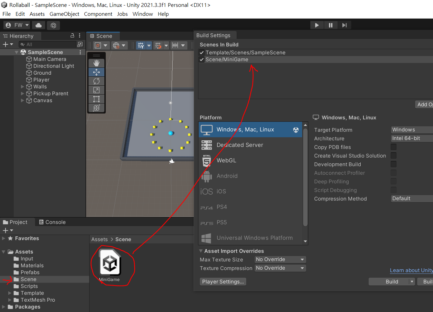Open Texture Compression dropdown
The width and height of the screenshot is (433, 312).
click(x=280, y=268)
